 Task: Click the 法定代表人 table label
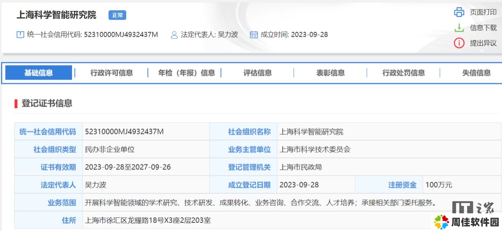(x=58, y=185)
